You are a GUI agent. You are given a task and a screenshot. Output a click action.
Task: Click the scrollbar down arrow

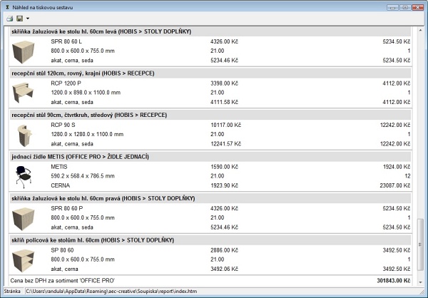click(420, 282)
